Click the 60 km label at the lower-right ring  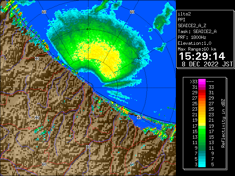pos(132,164)
